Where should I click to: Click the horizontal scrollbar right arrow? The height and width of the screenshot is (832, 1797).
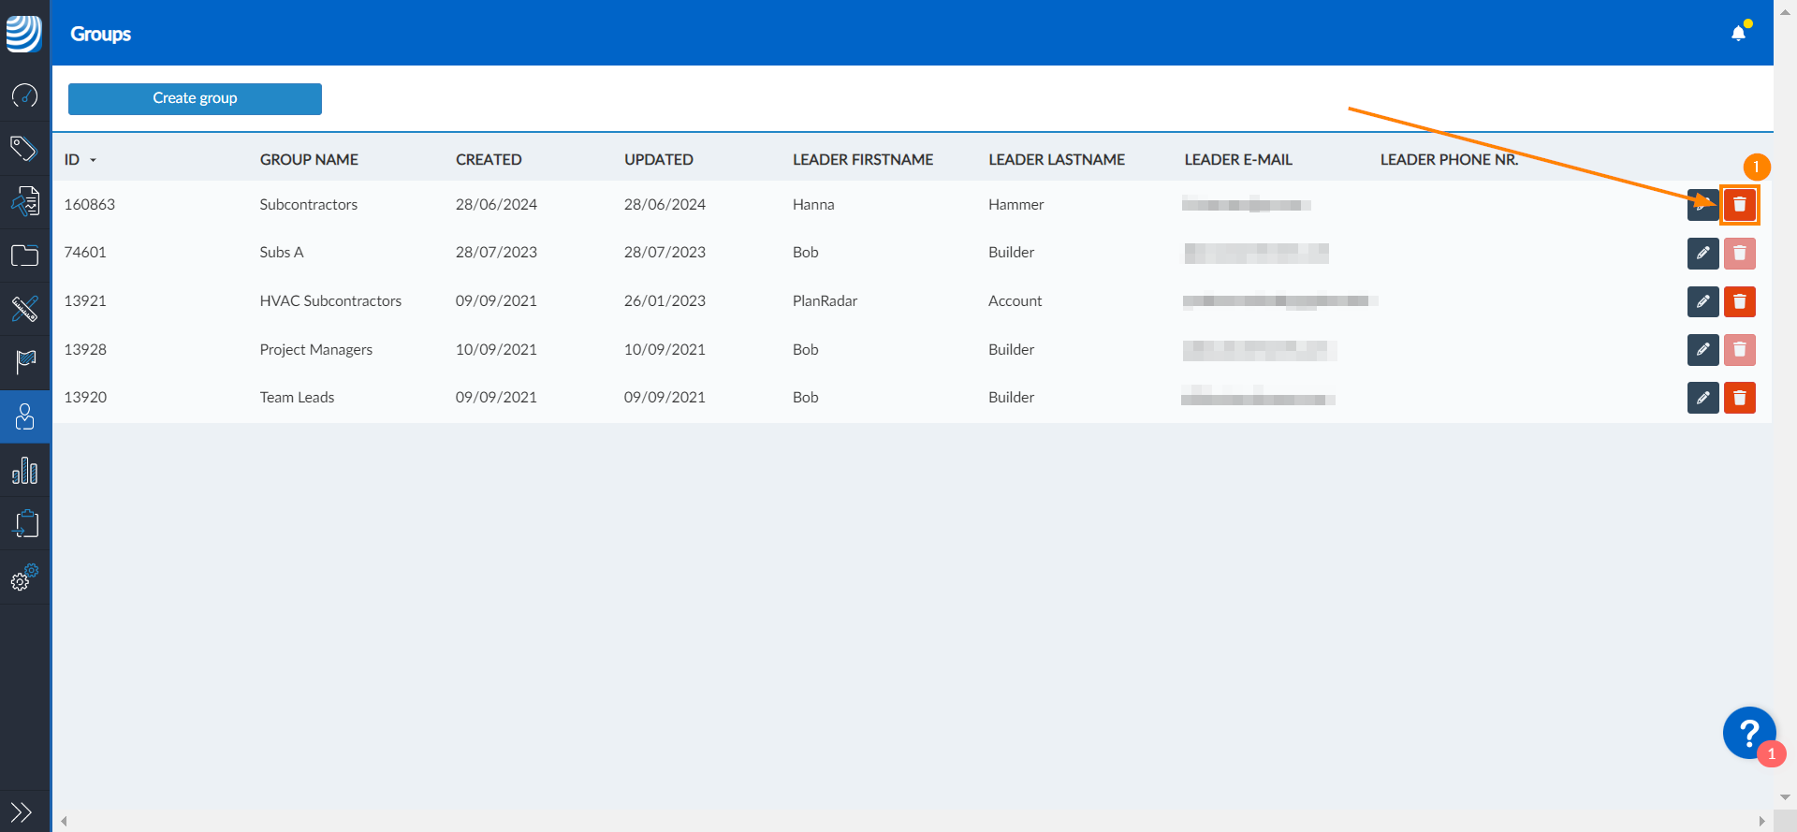[x=1761, y=821]
